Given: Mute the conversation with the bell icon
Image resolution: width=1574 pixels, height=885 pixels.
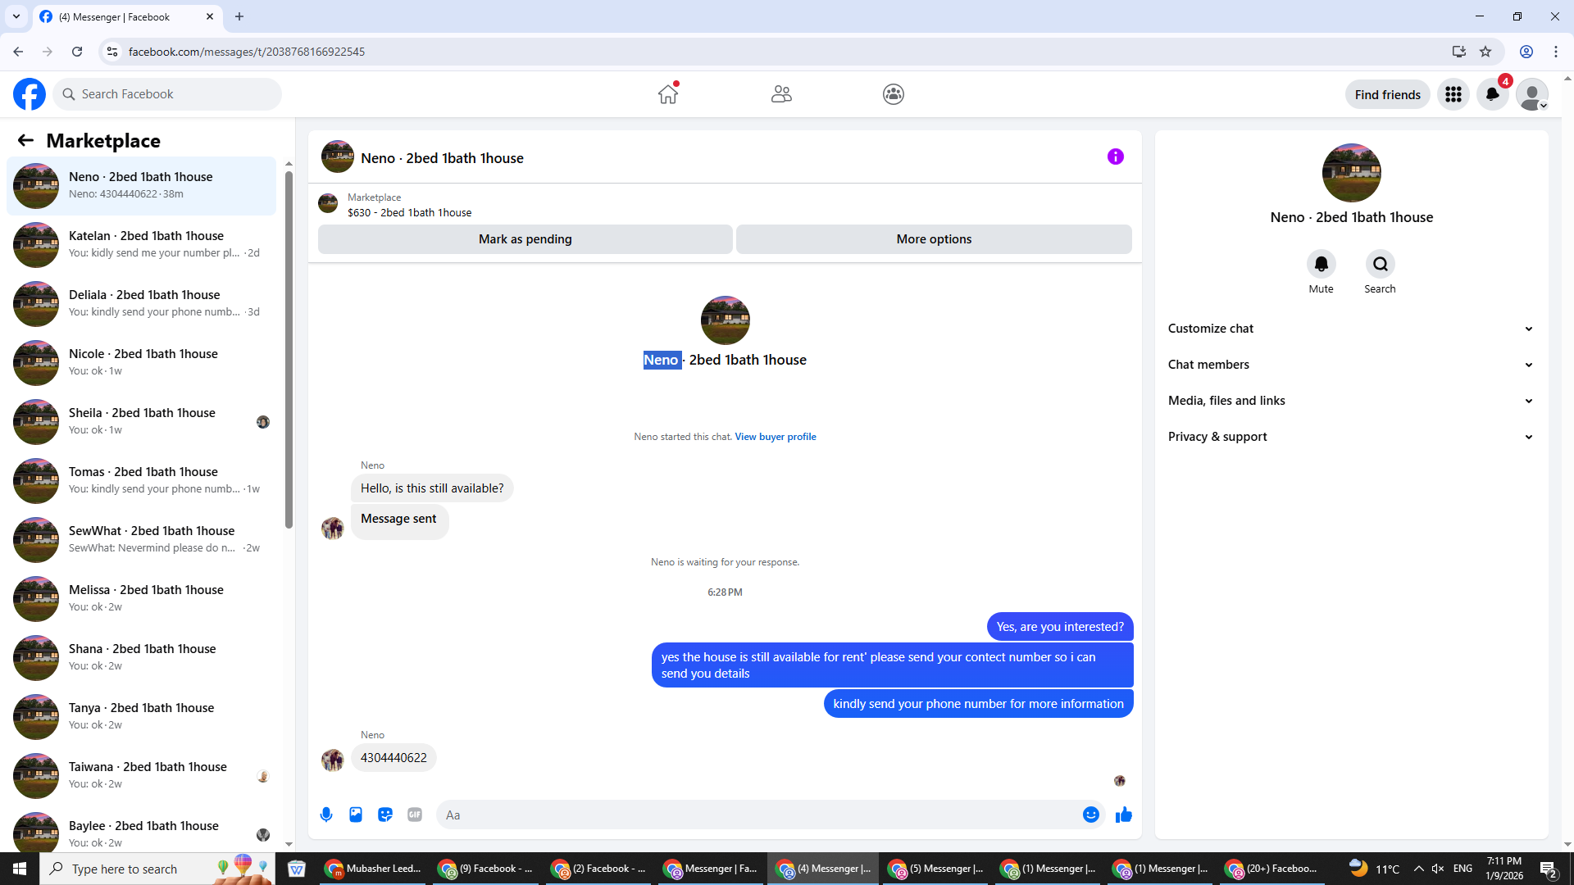Looking at the screenshot, I should coord(1321,265).
